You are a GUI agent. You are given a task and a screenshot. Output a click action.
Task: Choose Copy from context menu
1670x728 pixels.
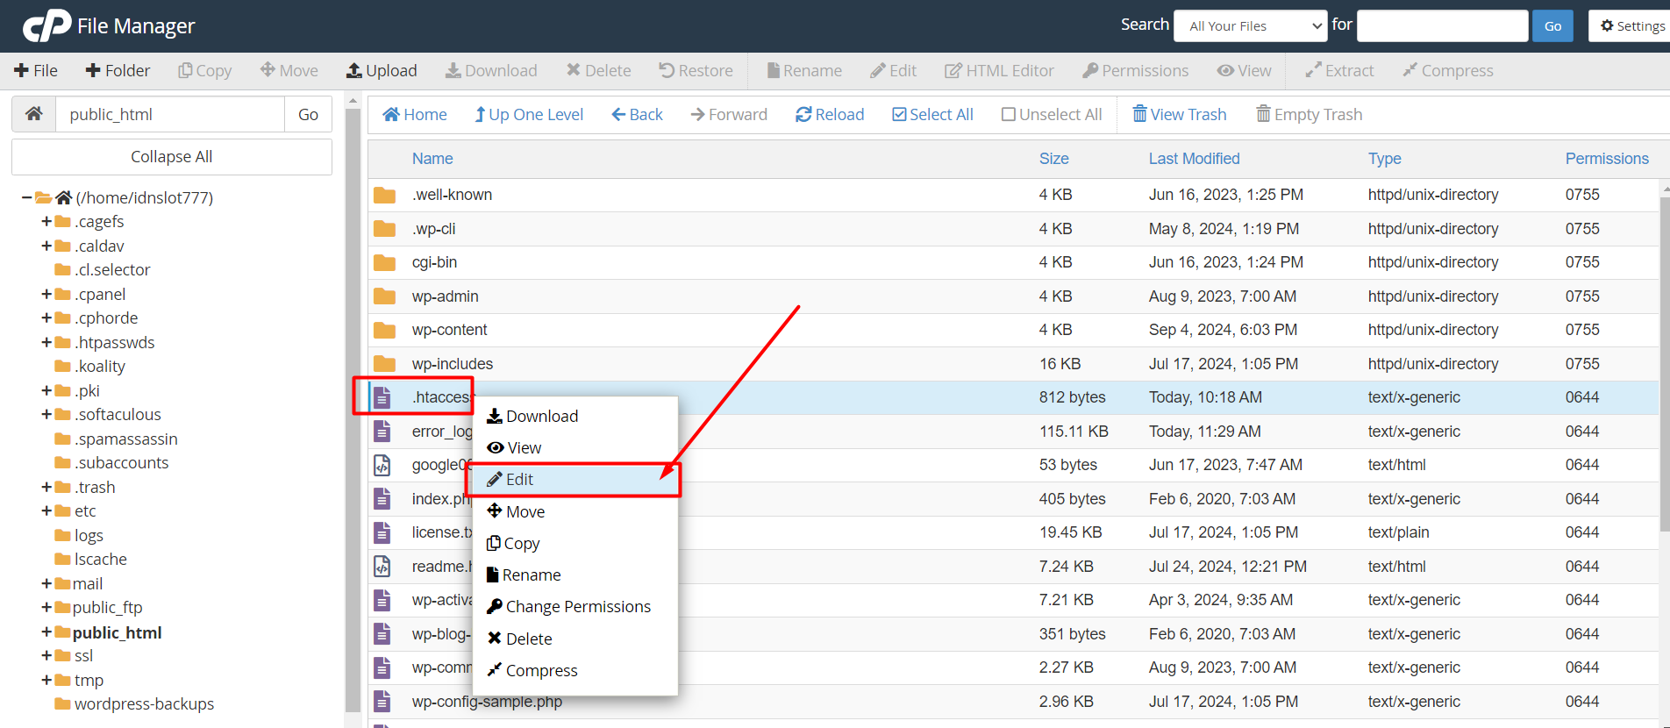pyautogui.click(x=575, y=543)
